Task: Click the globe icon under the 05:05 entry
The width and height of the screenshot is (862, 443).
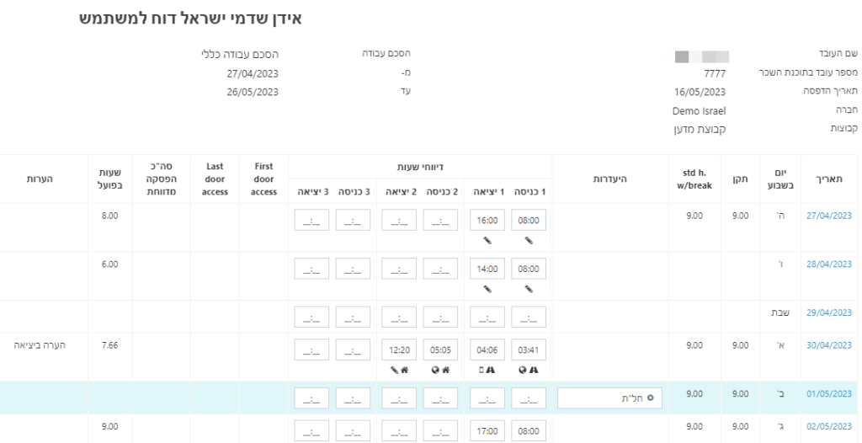Action: pyautogui.click(x=435, y=370)
